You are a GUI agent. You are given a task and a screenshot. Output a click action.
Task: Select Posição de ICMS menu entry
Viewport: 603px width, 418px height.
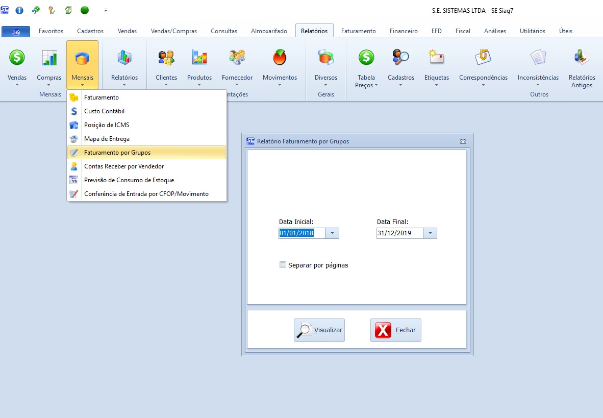click(107, 125)
